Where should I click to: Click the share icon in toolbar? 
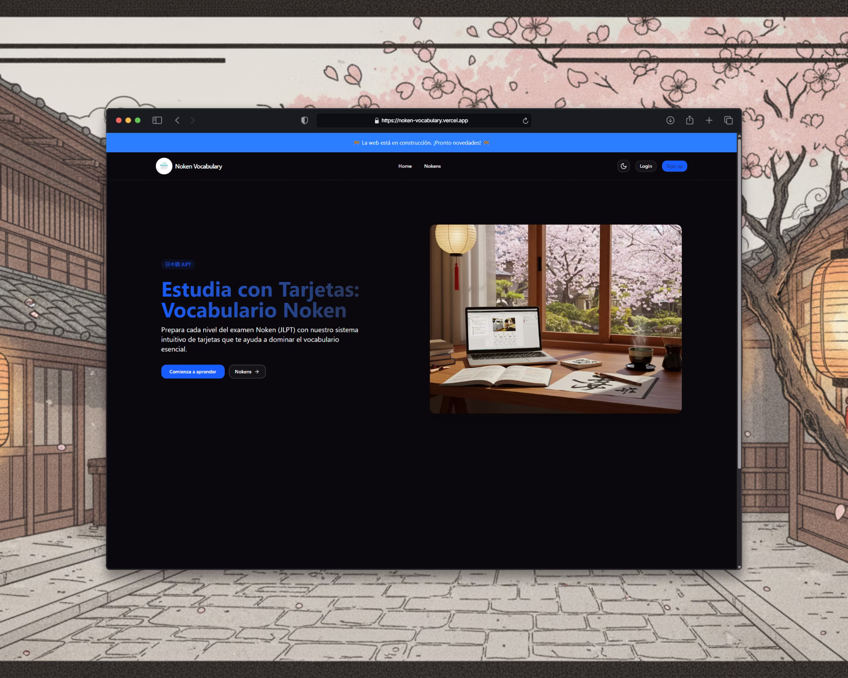689,120
